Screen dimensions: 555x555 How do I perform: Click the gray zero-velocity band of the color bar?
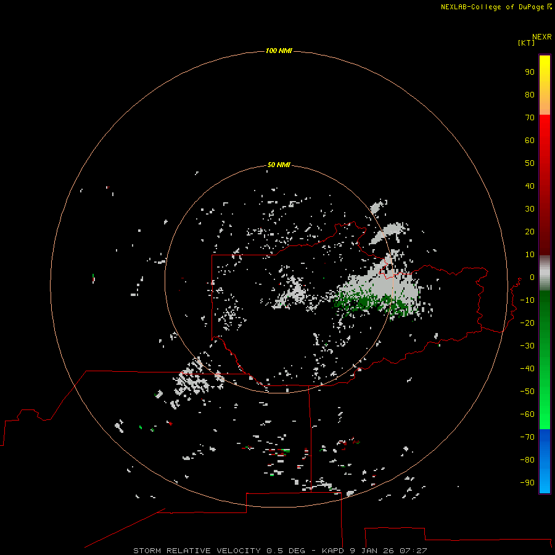pos(545,273)
